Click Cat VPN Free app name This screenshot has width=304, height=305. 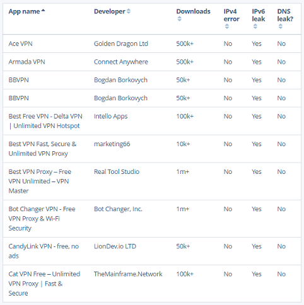(44, 284)
